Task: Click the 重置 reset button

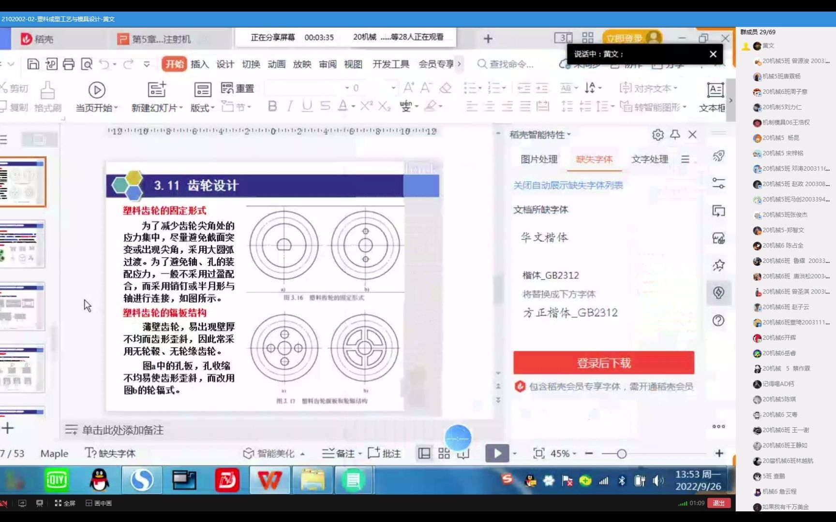Action: pyautogui.click(x=238, y=88)
